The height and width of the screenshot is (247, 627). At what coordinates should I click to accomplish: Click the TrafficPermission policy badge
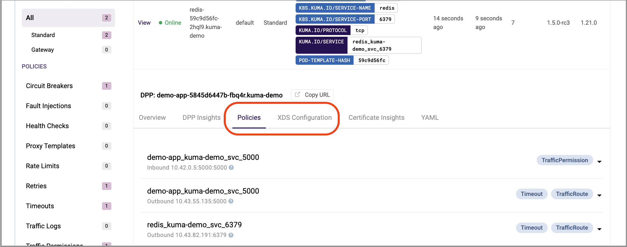[564, 160]
